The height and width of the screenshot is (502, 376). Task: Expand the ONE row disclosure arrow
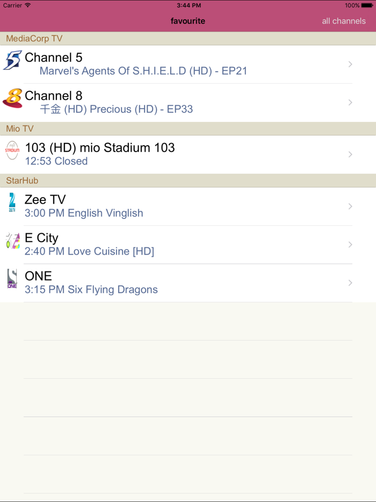coord(350,283)
